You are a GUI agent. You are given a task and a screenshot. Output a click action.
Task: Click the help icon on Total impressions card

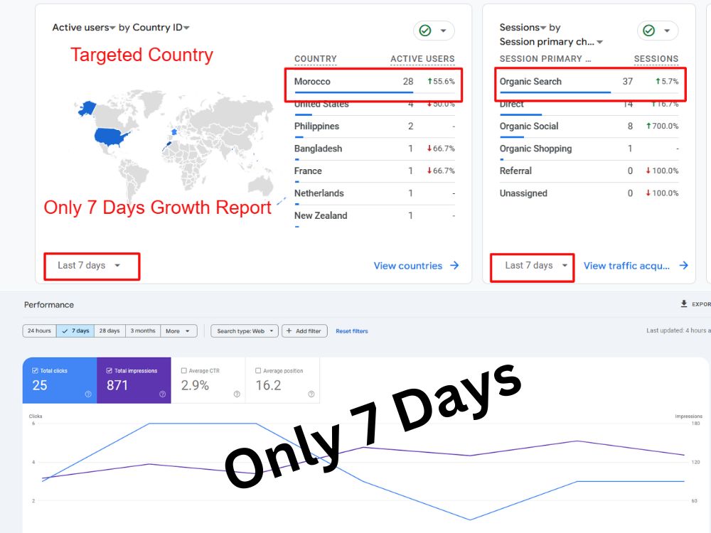coord(162,394)
